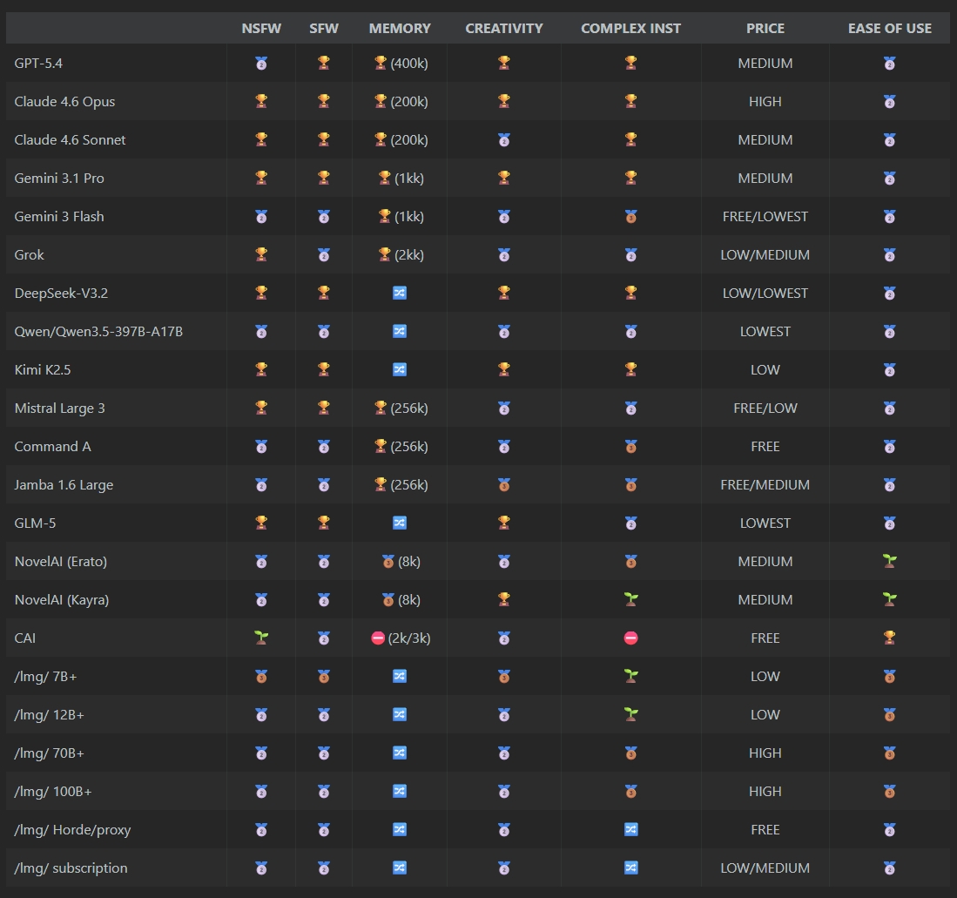Click the bronze medal in /lmg/ 7B+ NSFW cell
The width and height of the screenshot is (957, 898).
[x=261, y=677]
